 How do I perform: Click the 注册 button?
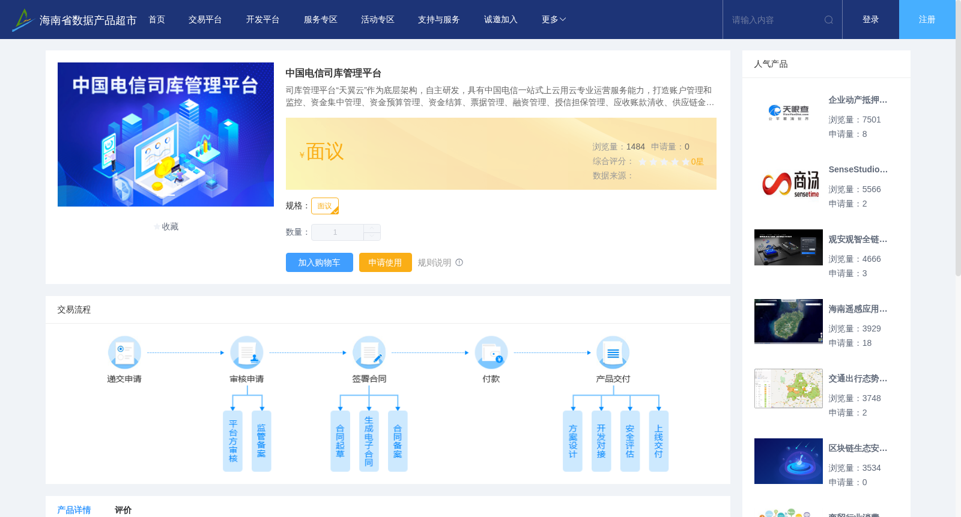click(927, 20)
